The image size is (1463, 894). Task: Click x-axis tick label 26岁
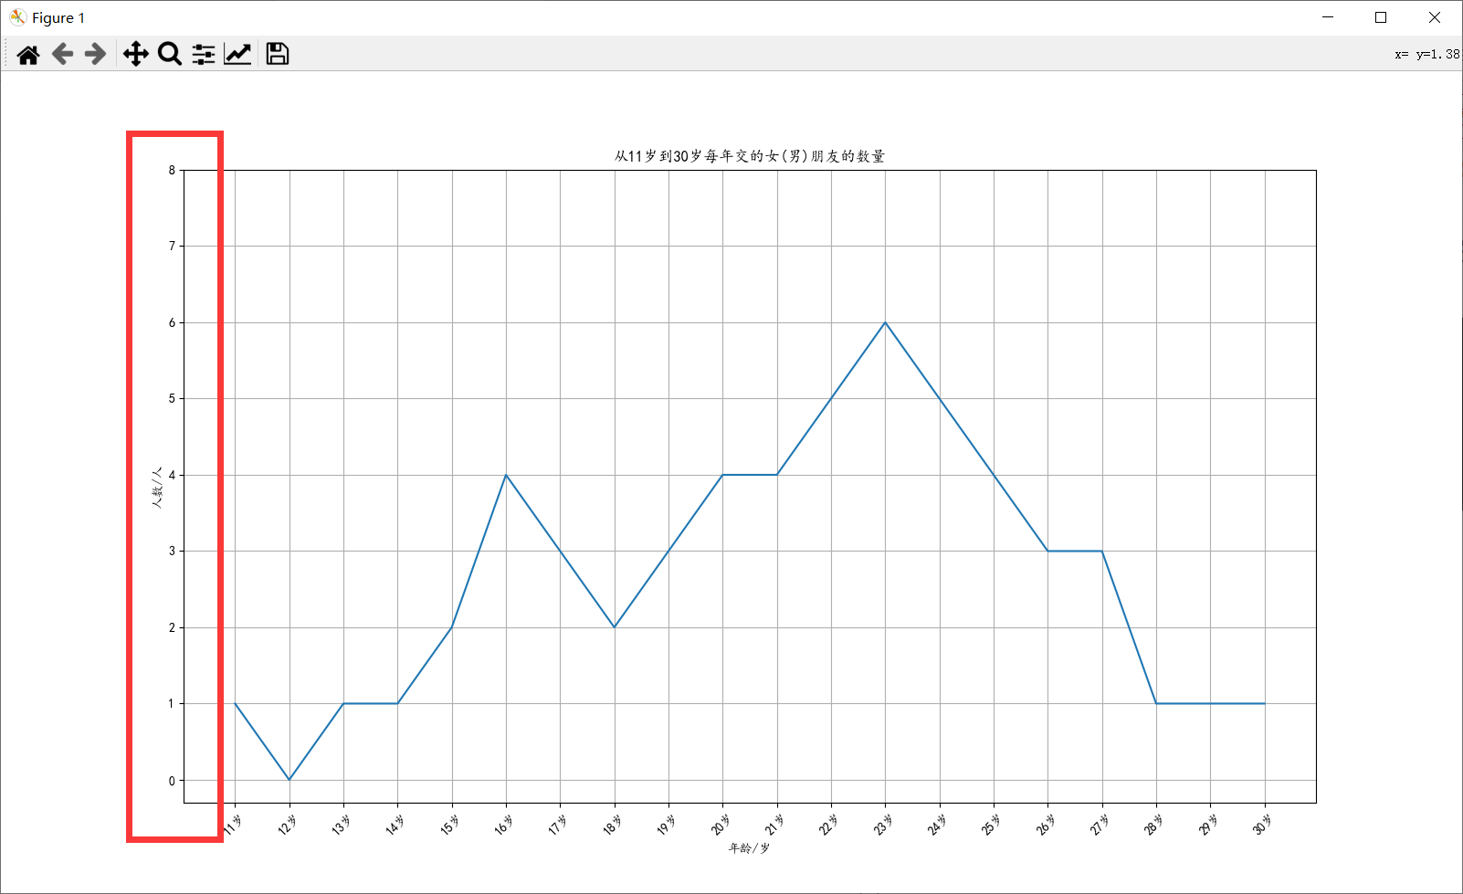pyautogui.click(x=1045, y=825)
